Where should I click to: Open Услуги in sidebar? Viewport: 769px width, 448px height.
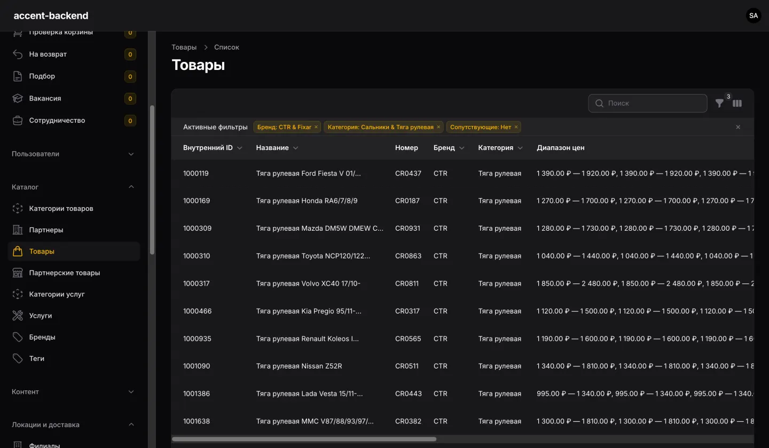click(74, 316)
